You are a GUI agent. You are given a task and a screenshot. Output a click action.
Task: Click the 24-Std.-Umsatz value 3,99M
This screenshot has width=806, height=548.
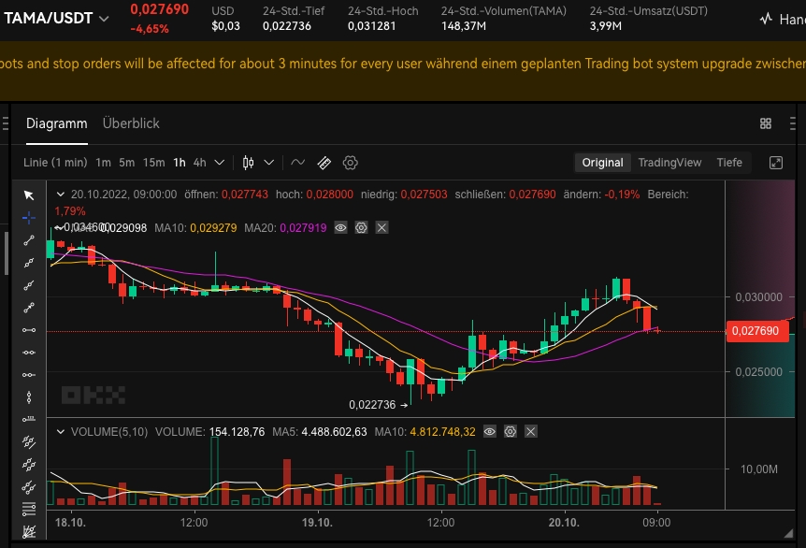tap(606, 25)
